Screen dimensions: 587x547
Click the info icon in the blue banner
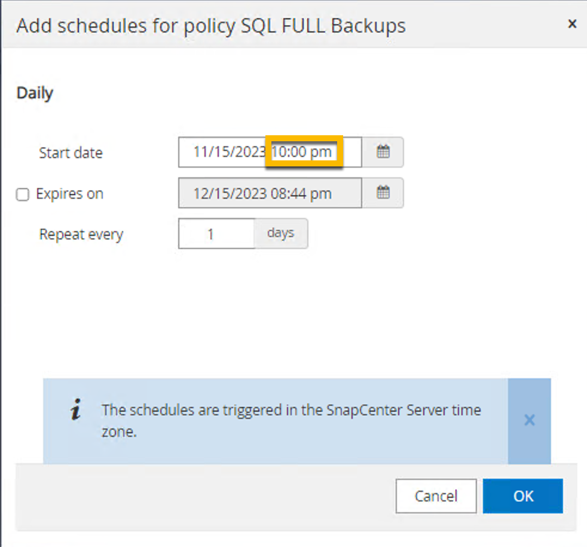click(76, 411)
